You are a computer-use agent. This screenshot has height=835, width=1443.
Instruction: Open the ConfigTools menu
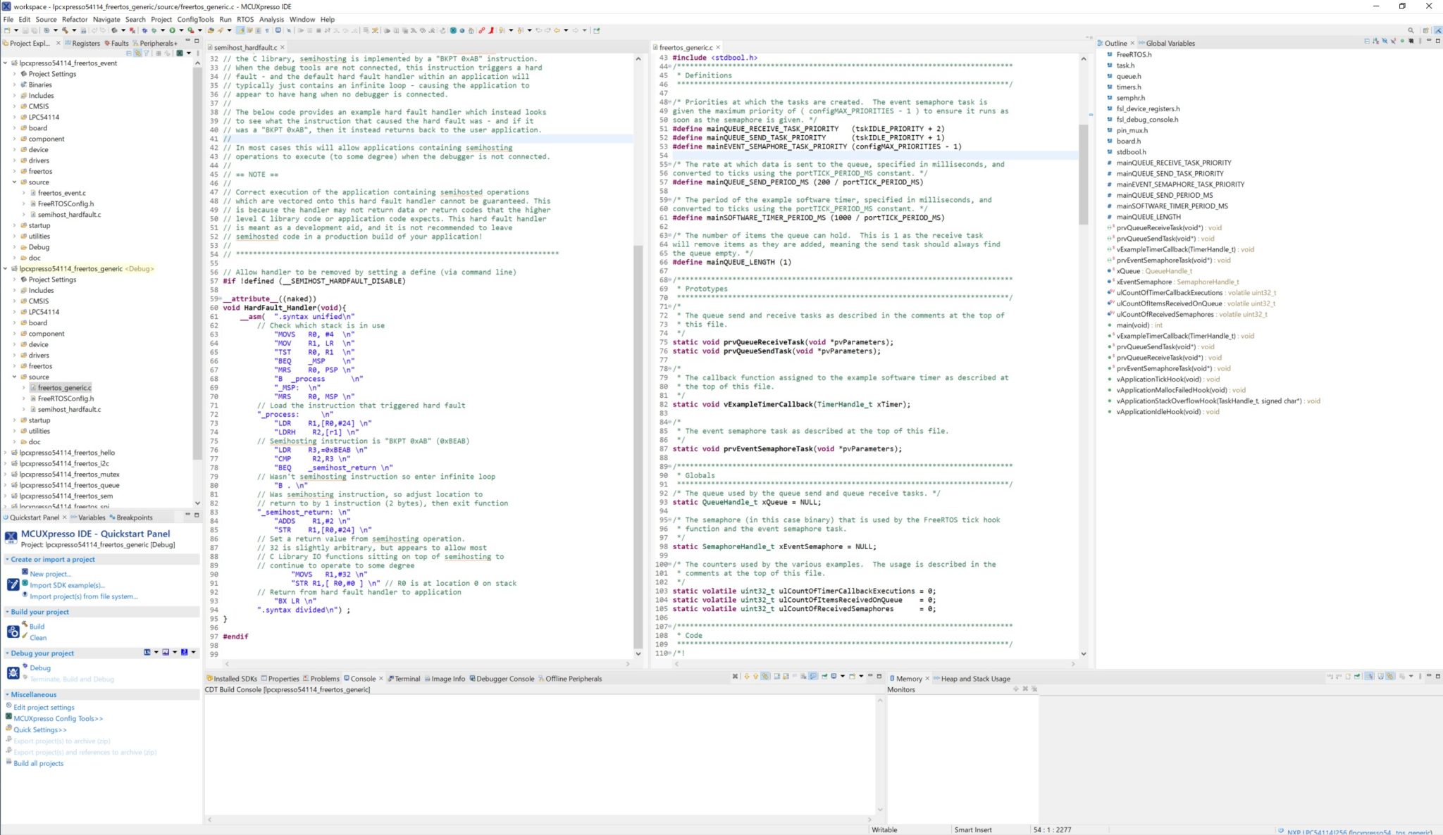(x=195, y=19)
